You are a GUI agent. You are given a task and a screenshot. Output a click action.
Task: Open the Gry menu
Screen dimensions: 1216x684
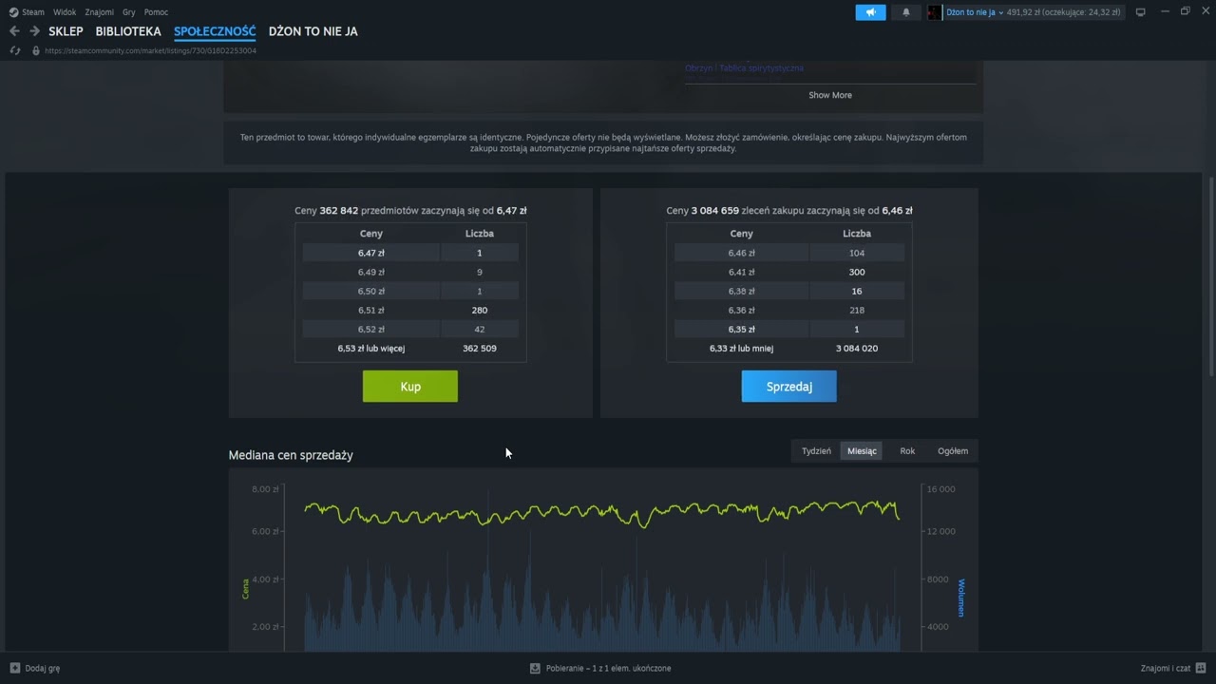129,12
